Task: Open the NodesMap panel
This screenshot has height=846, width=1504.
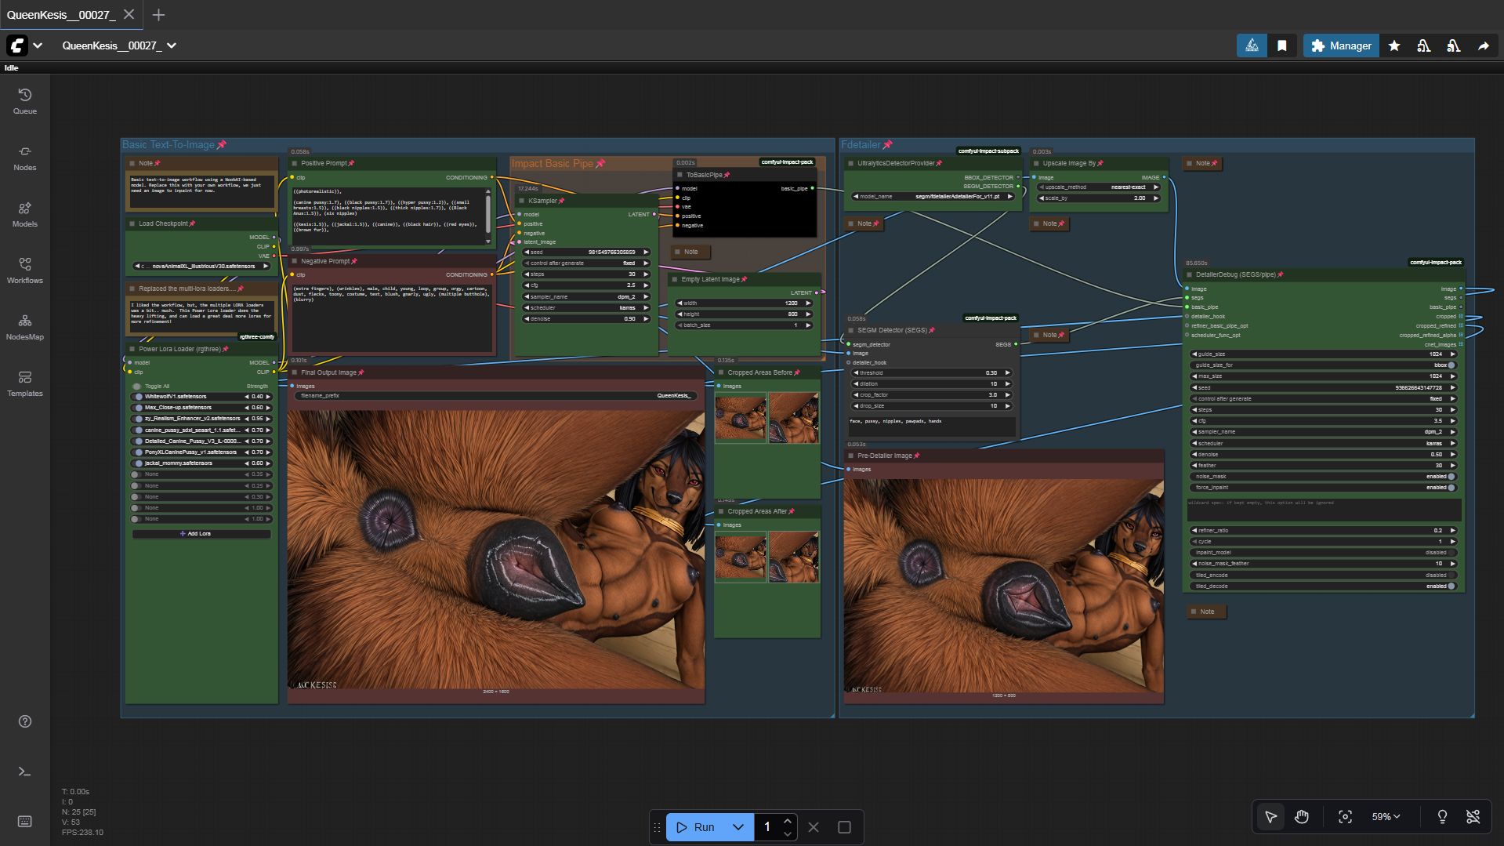Action: [x=24, y=327]
